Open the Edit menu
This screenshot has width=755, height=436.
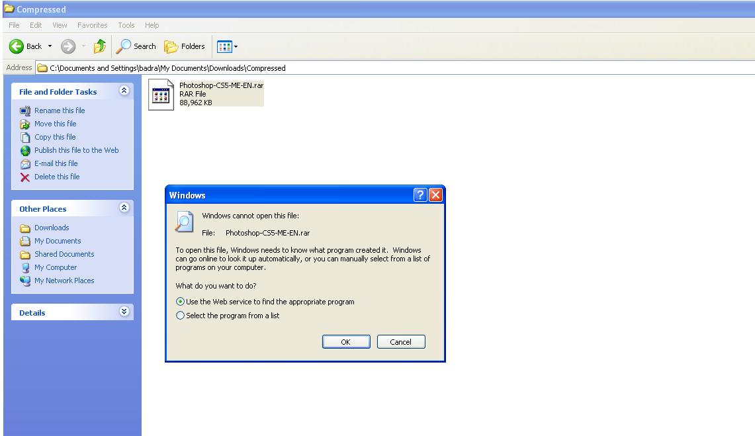36,25
